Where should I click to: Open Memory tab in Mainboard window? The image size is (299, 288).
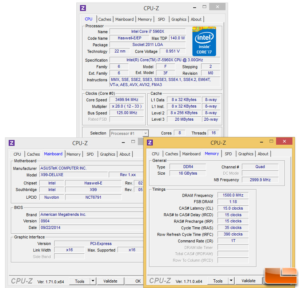73,154
